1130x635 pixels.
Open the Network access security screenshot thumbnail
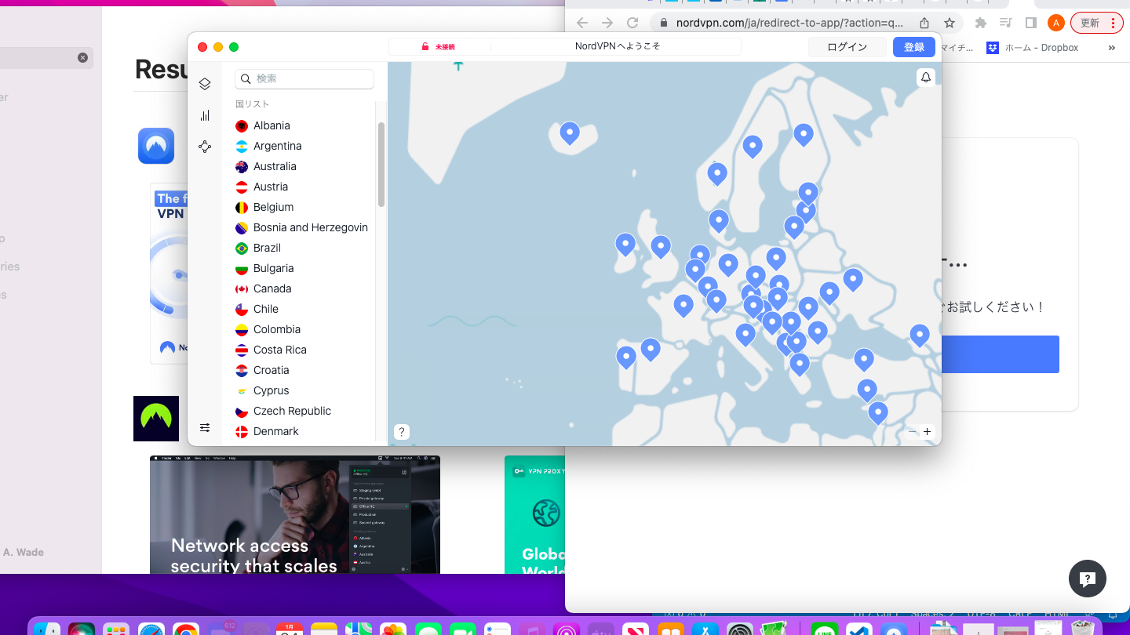[x=295, y=514]
